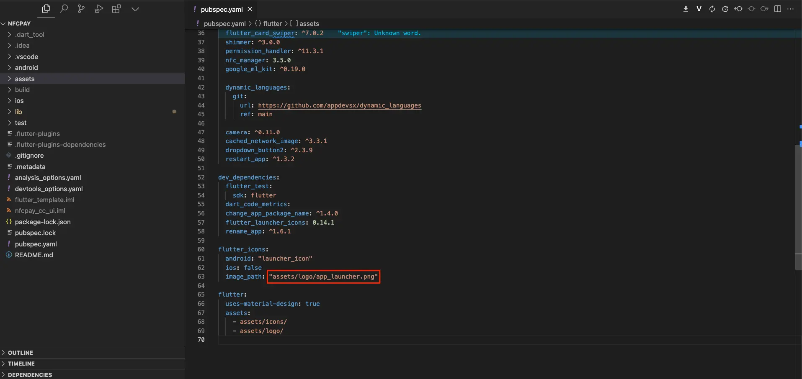Viewport: 802px width, 379px height.
Task: Select the pubspec.yaml editor tab
Action: pyautogui.click(x=221, y=9)
